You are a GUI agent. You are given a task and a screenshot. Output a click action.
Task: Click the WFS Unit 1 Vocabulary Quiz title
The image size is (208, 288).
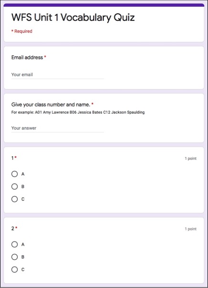click(x=73, y=18)
